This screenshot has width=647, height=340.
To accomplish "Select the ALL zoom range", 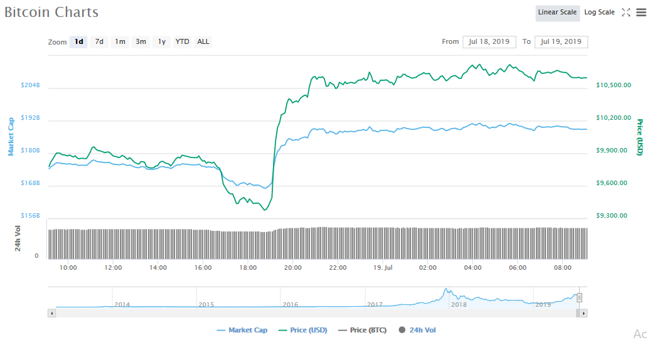I will 203,41.
